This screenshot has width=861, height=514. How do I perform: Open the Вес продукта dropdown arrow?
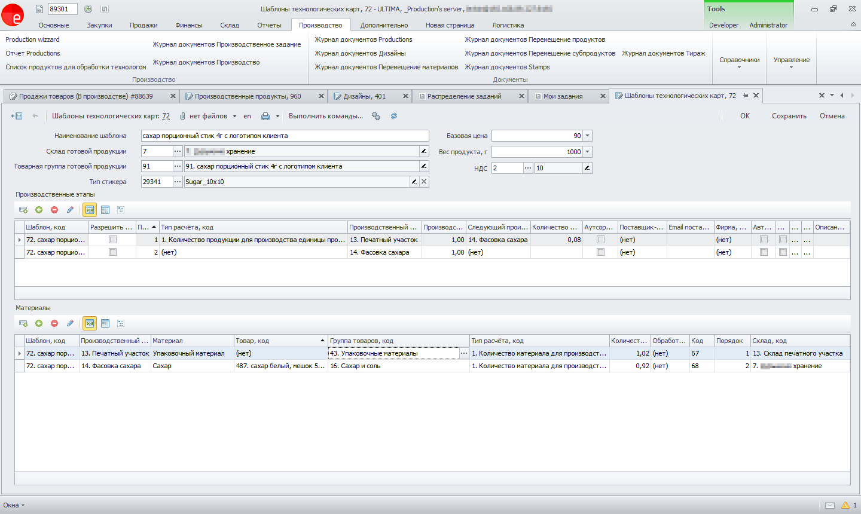(x=588, y=152)
